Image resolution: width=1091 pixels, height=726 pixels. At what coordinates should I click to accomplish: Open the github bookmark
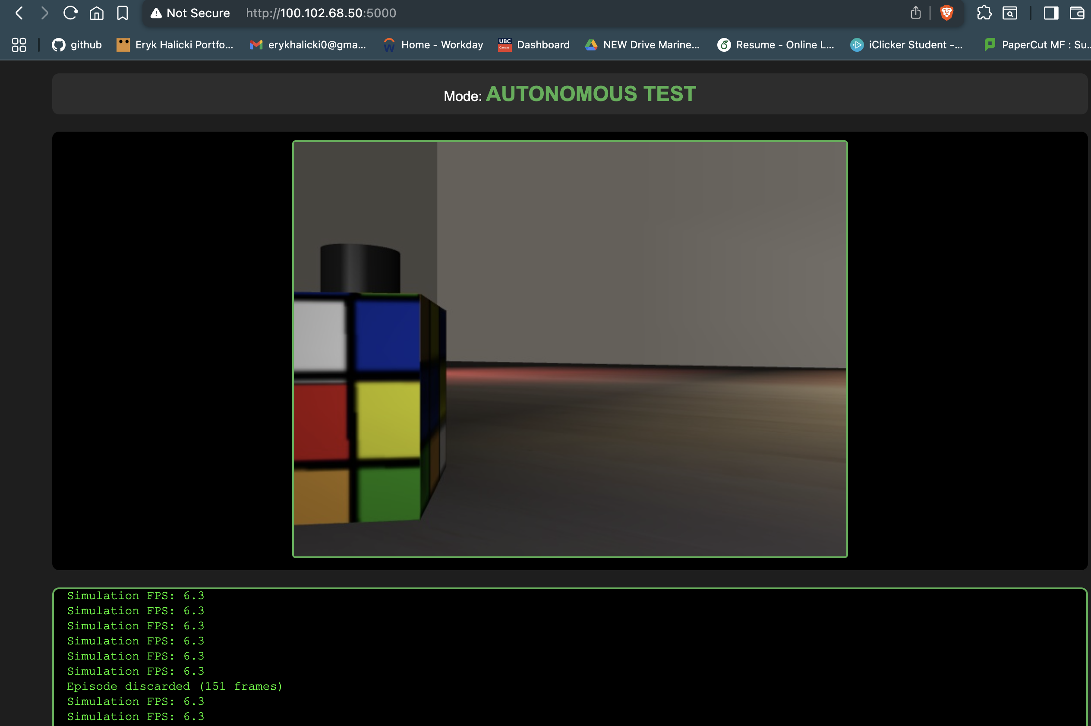click(77, 45)
